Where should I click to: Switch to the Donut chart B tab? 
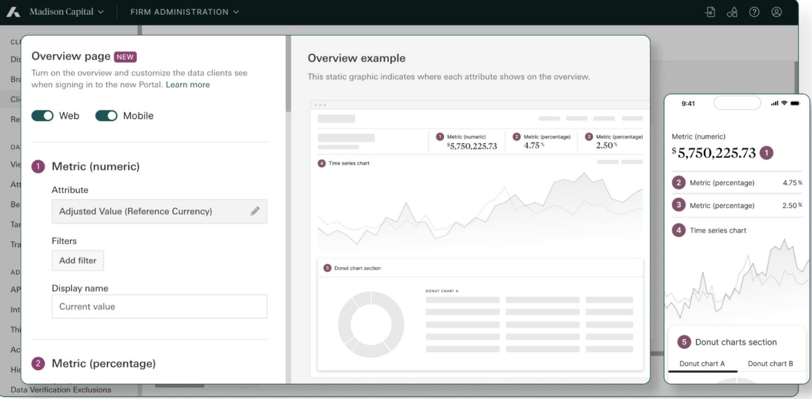[x=770, y=364]
